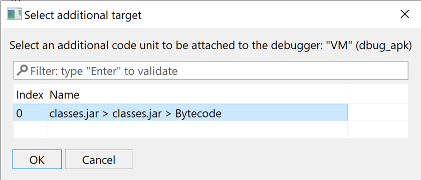Click the empty Index cell in the blank row
This screenshot has width=421, height=180.
pos(30,129)
